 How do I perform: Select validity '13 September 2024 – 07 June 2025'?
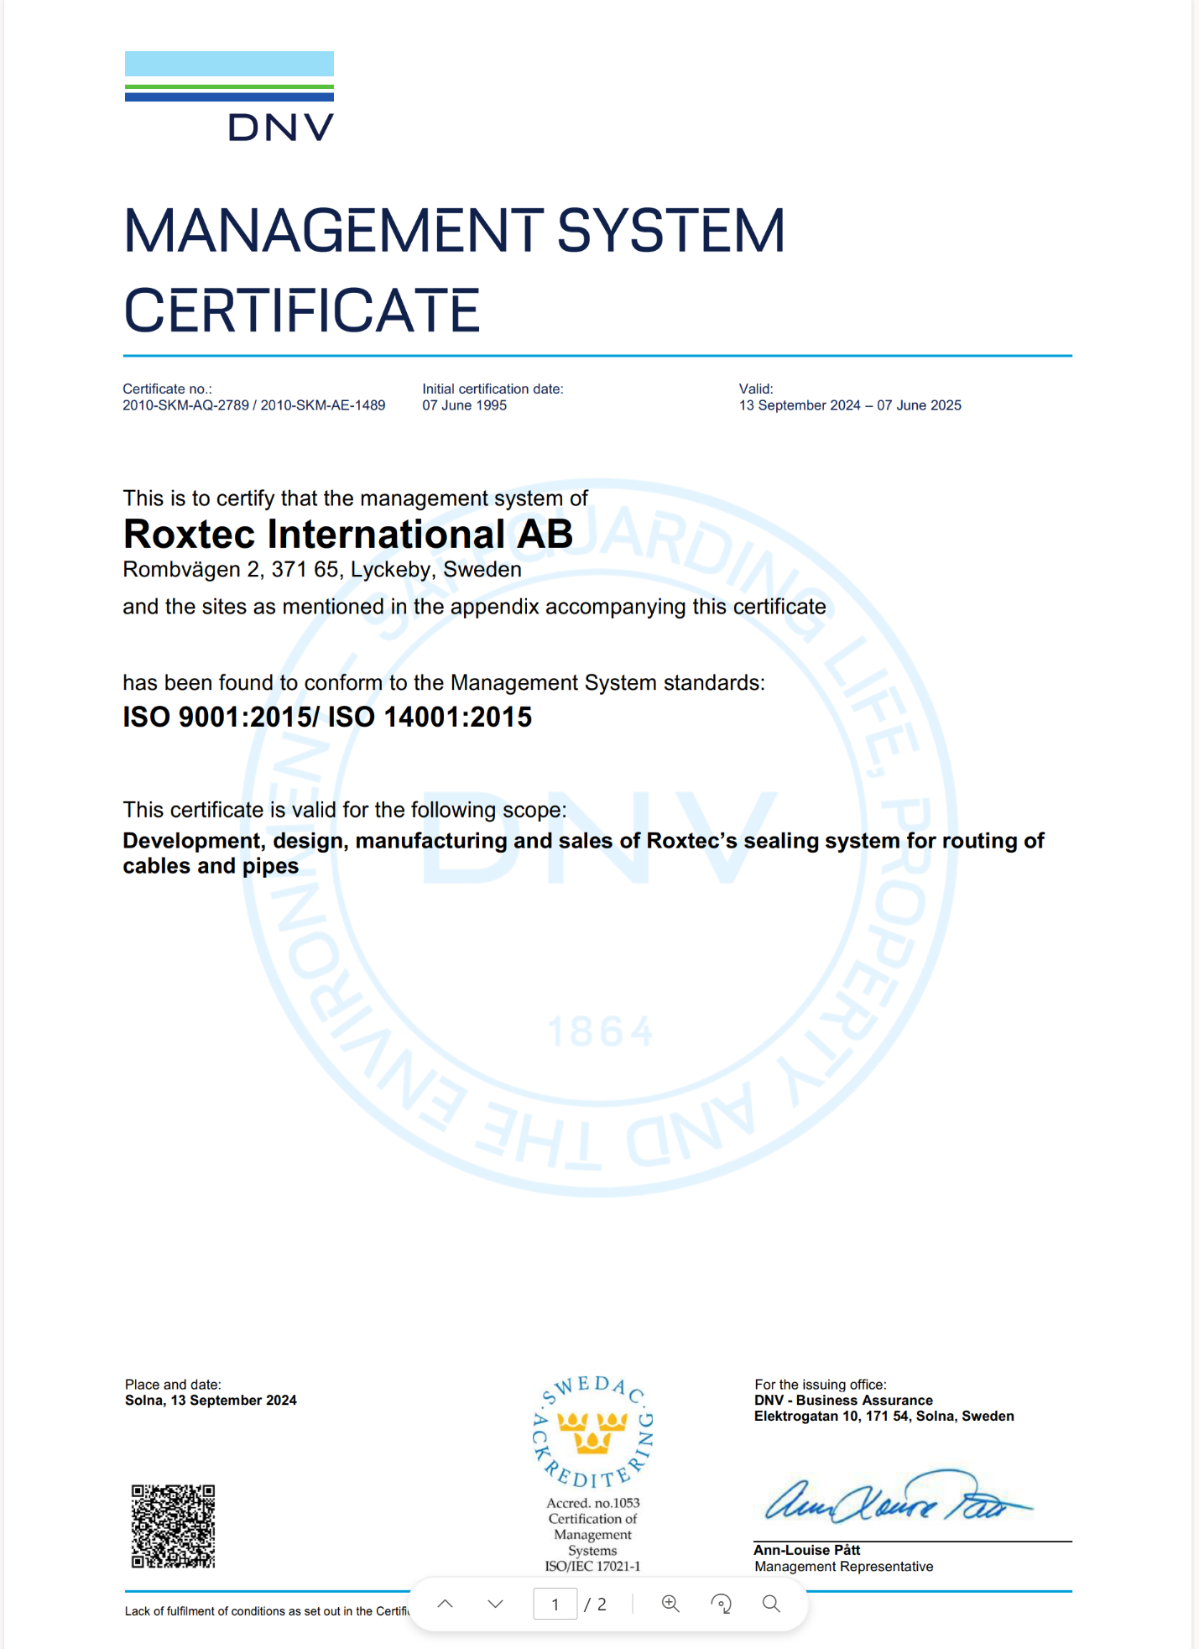[x=850, y=405]
